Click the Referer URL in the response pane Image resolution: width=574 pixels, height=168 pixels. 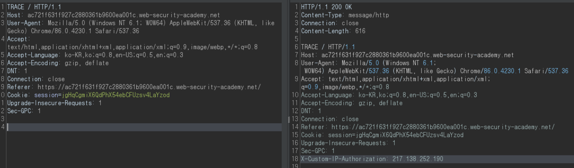(443, 127)
